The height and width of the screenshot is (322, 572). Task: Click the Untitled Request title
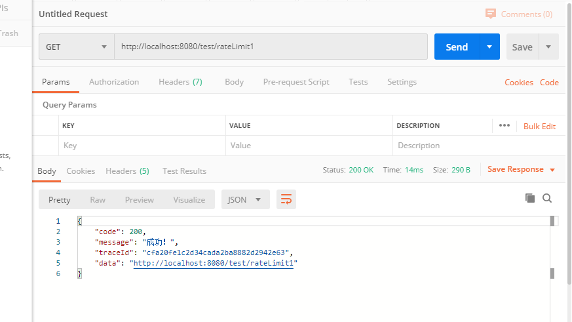coord(73,14)
